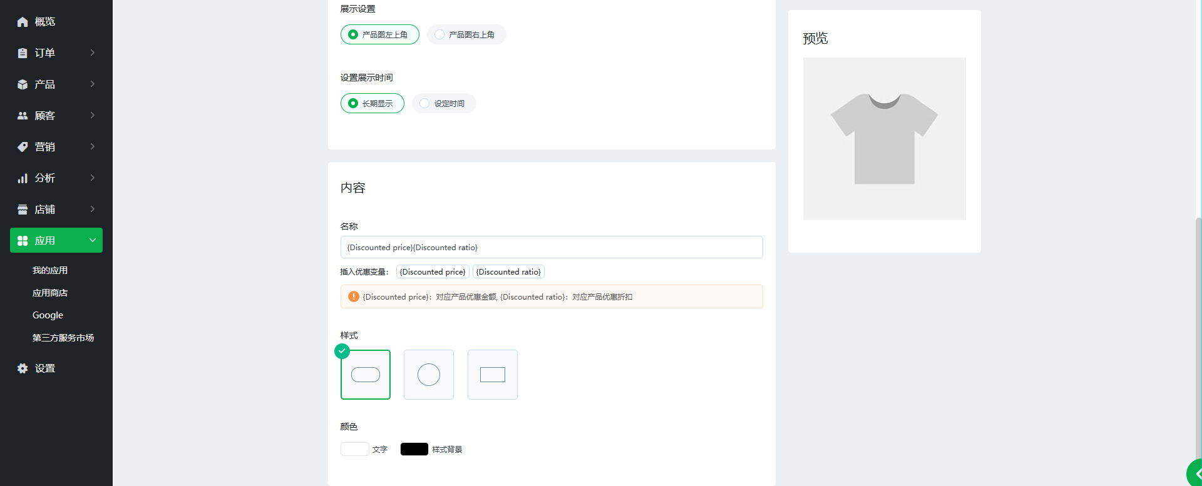Select the 长期显示 radio option

(x=353, y=103)
